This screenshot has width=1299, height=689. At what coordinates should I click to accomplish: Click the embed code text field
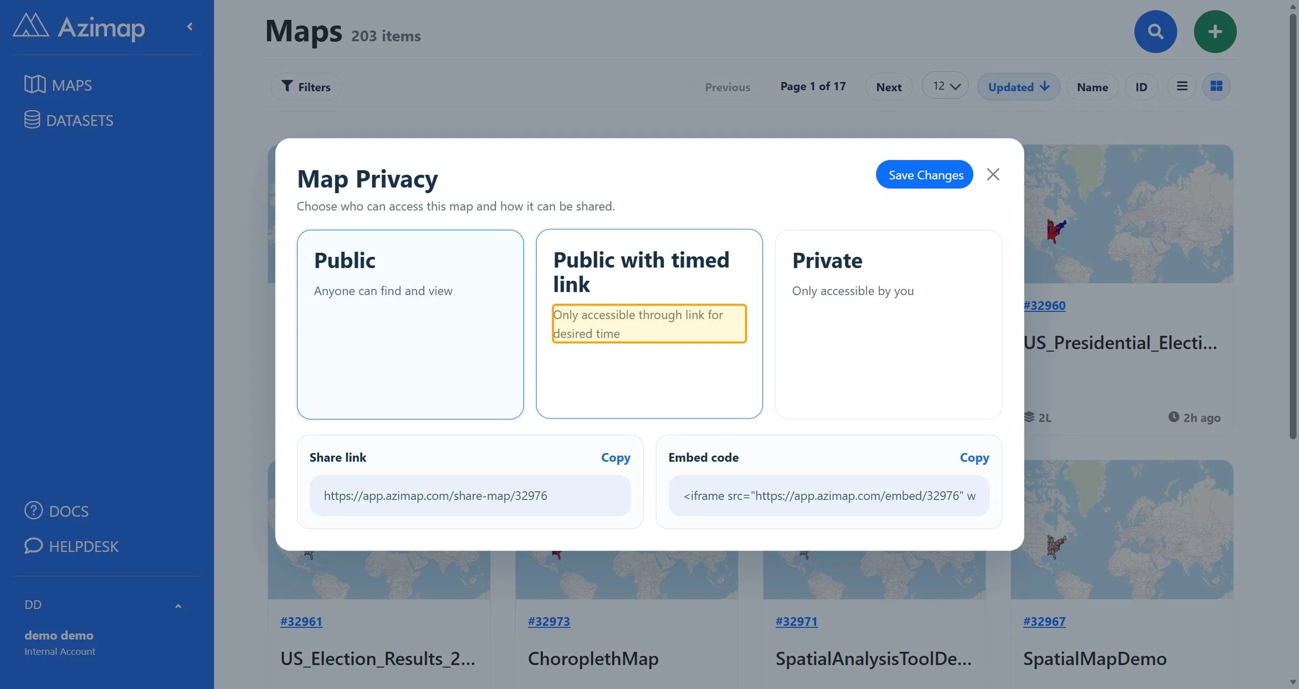pos(829,496)
